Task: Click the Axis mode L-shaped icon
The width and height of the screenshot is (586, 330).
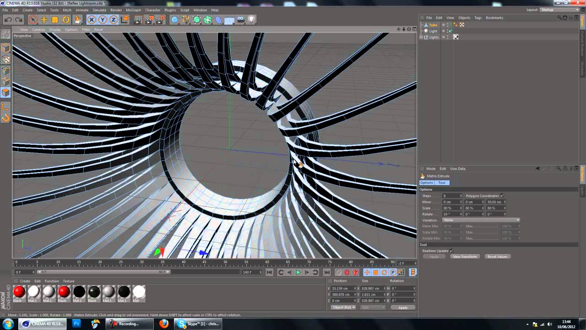Action: pyautogui.click(x=6, y=107)
